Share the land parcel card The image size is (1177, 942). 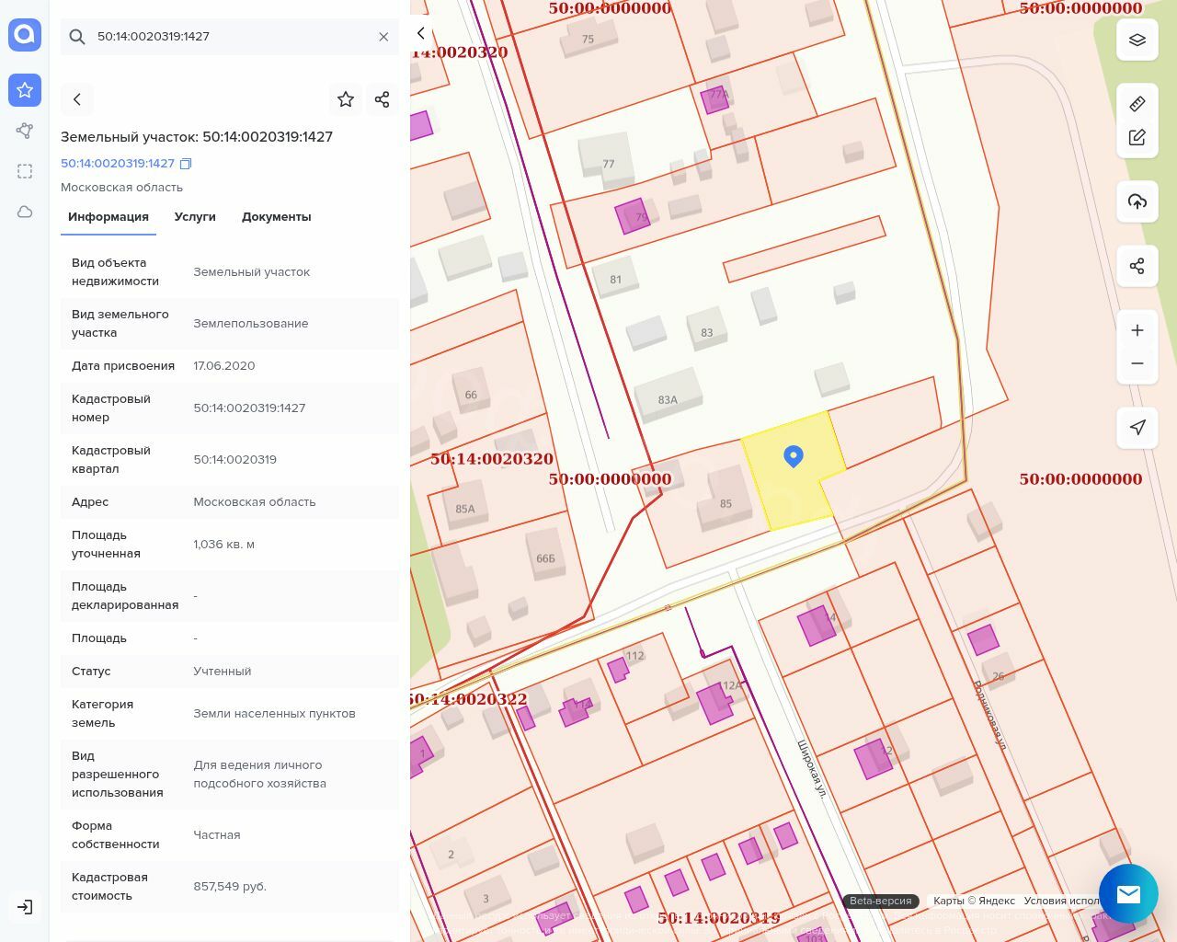click(x=383, y=99)
